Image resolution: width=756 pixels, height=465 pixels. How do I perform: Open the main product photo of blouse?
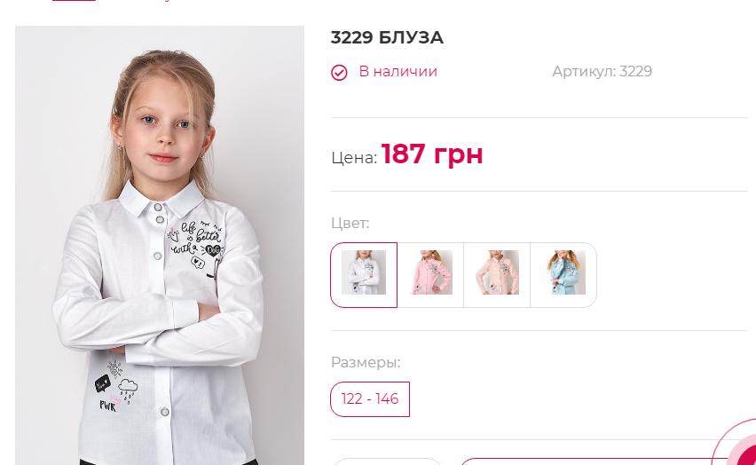[x=160, y=246]
